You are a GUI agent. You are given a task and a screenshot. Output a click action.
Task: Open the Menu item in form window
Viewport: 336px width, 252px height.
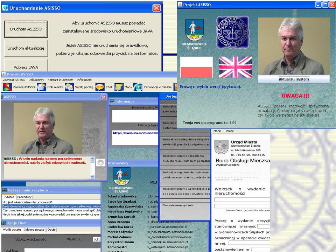coord(217,131)
